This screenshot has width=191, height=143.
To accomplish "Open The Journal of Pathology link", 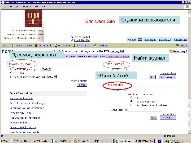I will (25, 118).
